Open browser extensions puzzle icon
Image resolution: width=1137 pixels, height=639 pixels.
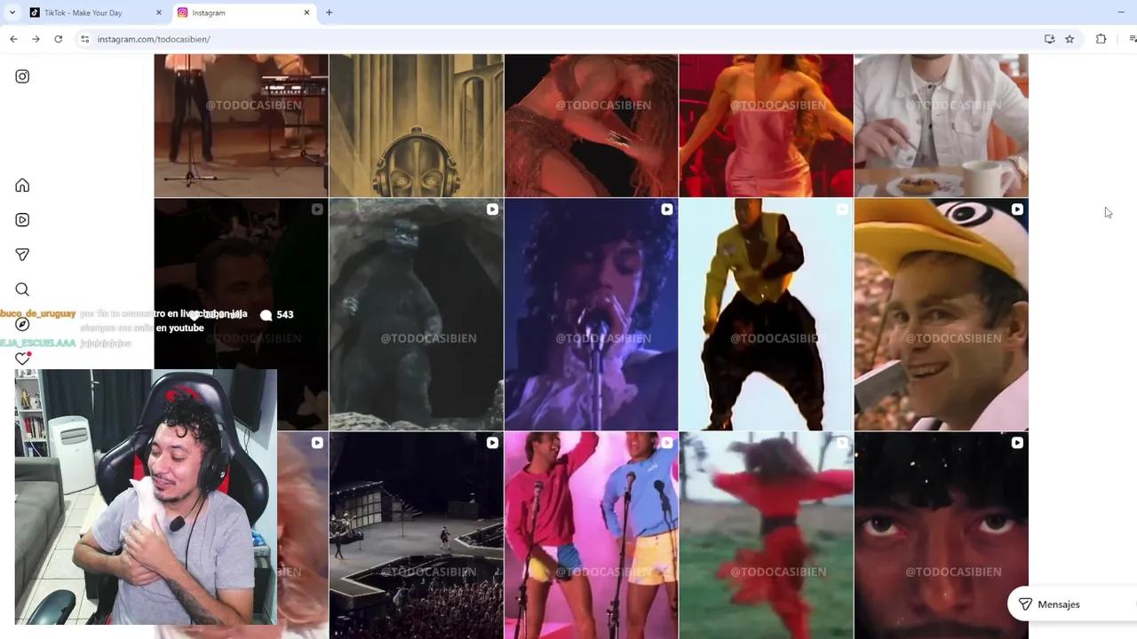click(x=1101, y=39)
